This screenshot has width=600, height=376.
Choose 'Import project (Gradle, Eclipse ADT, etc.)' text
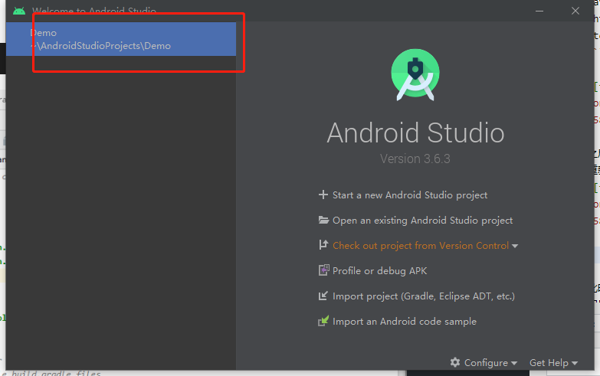click(x=423, y=296)
